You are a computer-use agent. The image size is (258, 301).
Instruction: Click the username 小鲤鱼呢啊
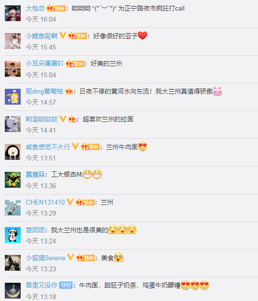click(x=42, y=36)
